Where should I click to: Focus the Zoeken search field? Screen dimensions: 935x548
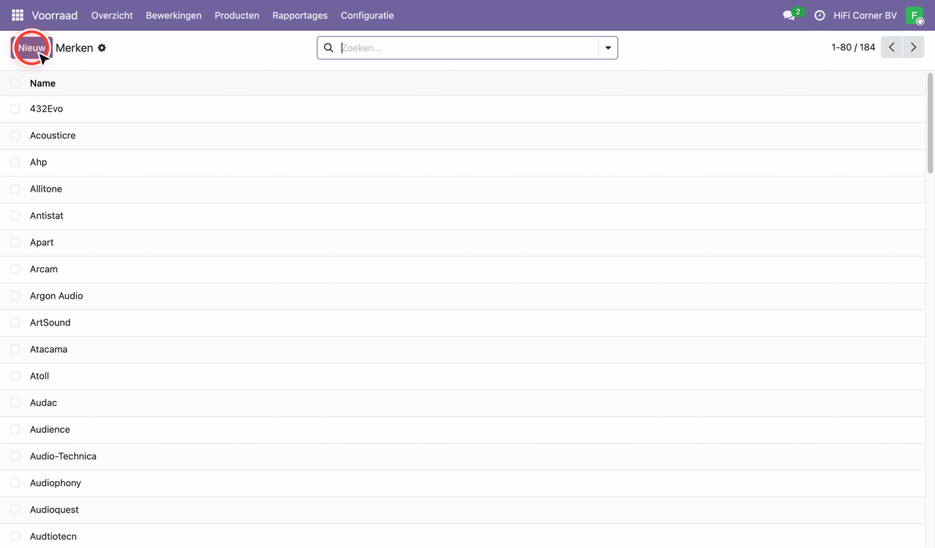(467, 48)
